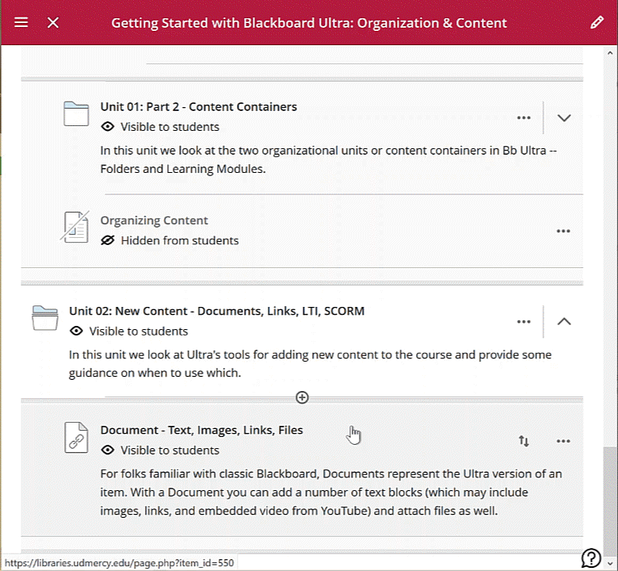Image resolution: width=618 pixels, height=571 pixels.
Task: Open the hamburger menu in the header
Action: (x=21, y=22)
